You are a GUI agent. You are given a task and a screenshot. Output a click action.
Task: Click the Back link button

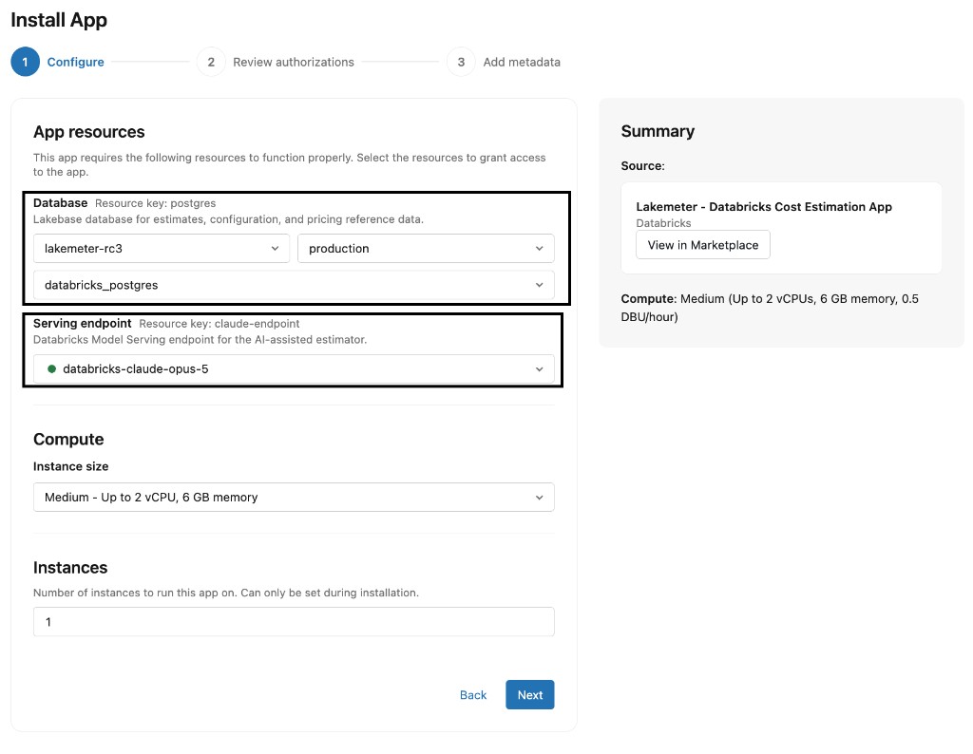473,695
